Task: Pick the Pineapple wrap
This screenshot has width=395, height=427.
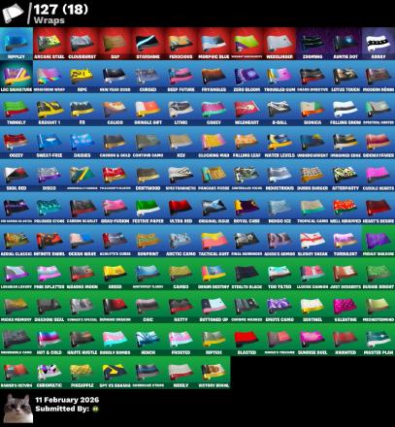Action: coord(82,373)
